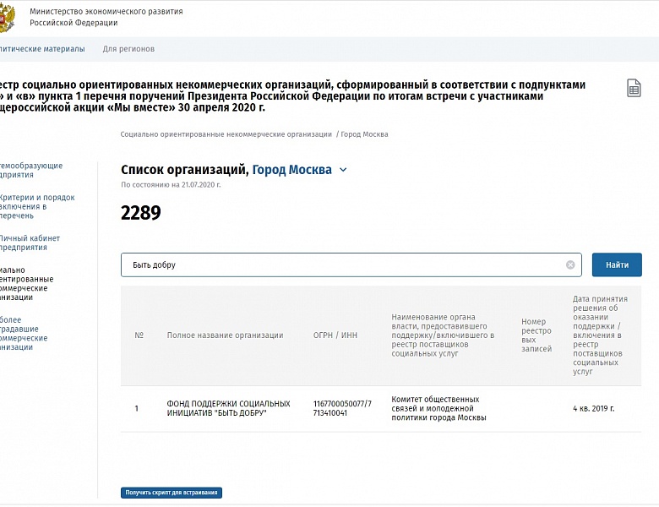
Task: Select the date cell 4 кв. 2019 г.
Action: click(x=593, y=408)
